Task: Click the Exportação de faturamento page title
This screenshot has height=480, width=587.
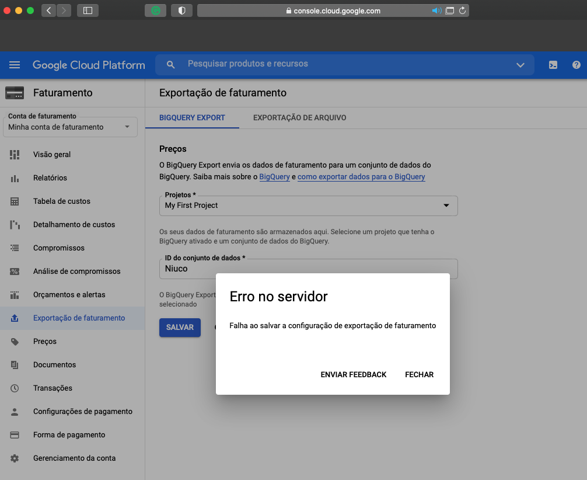Action: 223,93
